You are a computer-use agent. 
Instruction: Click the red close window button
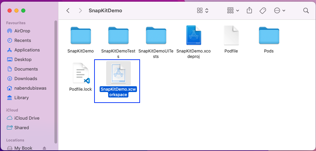click(x=10, y=11)
